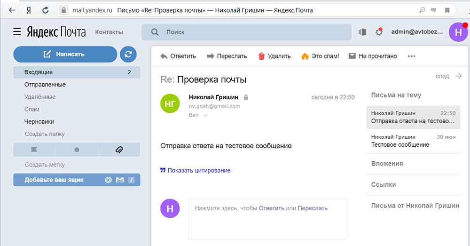Open the themes icon next to settings
The image size is (470, 246).
(362, 32)
